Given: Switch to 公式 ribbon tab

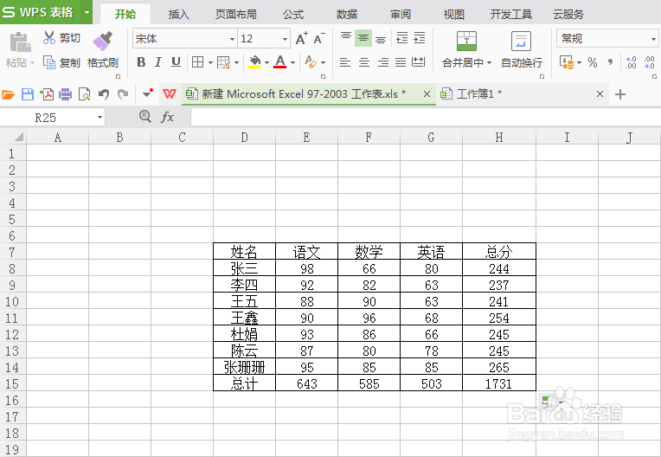Looking at the screenshot, I should click(x=293, y=15).
